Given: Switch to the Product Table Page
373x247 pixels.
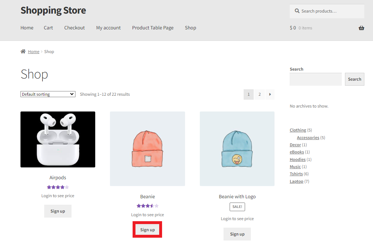Looking at the screenshot, I should 152,28.
